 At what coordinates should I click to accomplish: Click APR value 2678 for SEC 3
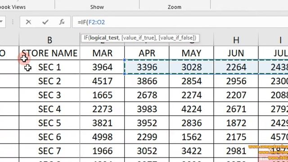tap(147, 95)
